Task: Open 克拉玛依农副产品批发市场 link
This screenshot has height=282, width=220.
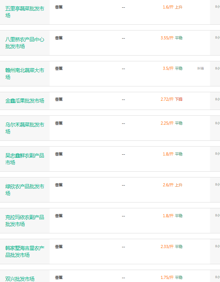Action: (x=25, y=221)
